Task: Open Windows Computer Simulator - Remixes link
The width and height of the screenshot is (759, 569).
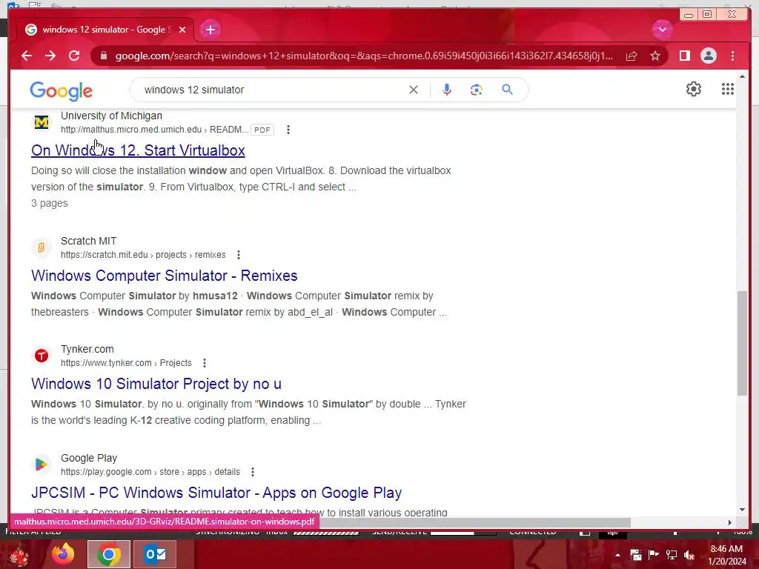Action: pos(164,276)
